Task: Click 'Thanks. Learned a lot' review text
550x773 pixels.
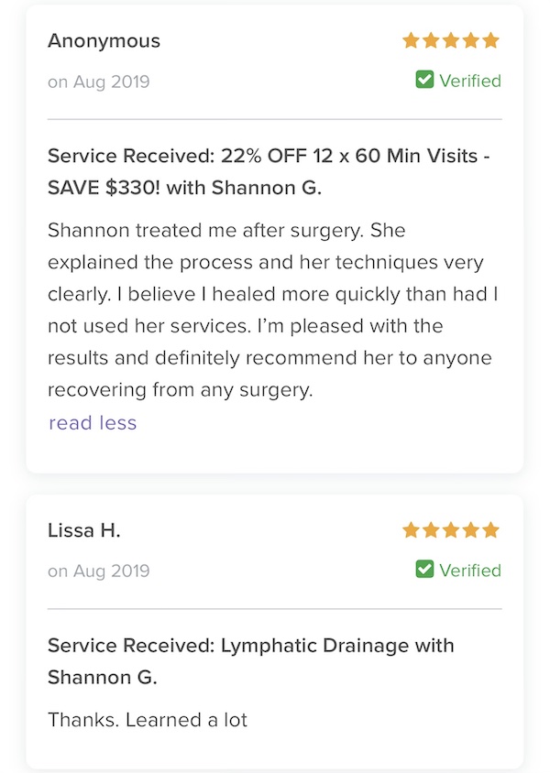Action: click(148, 720)
